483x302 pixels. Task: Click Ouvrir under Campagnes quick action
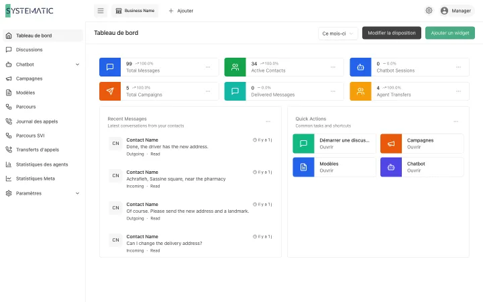click(x=414, y=147)
